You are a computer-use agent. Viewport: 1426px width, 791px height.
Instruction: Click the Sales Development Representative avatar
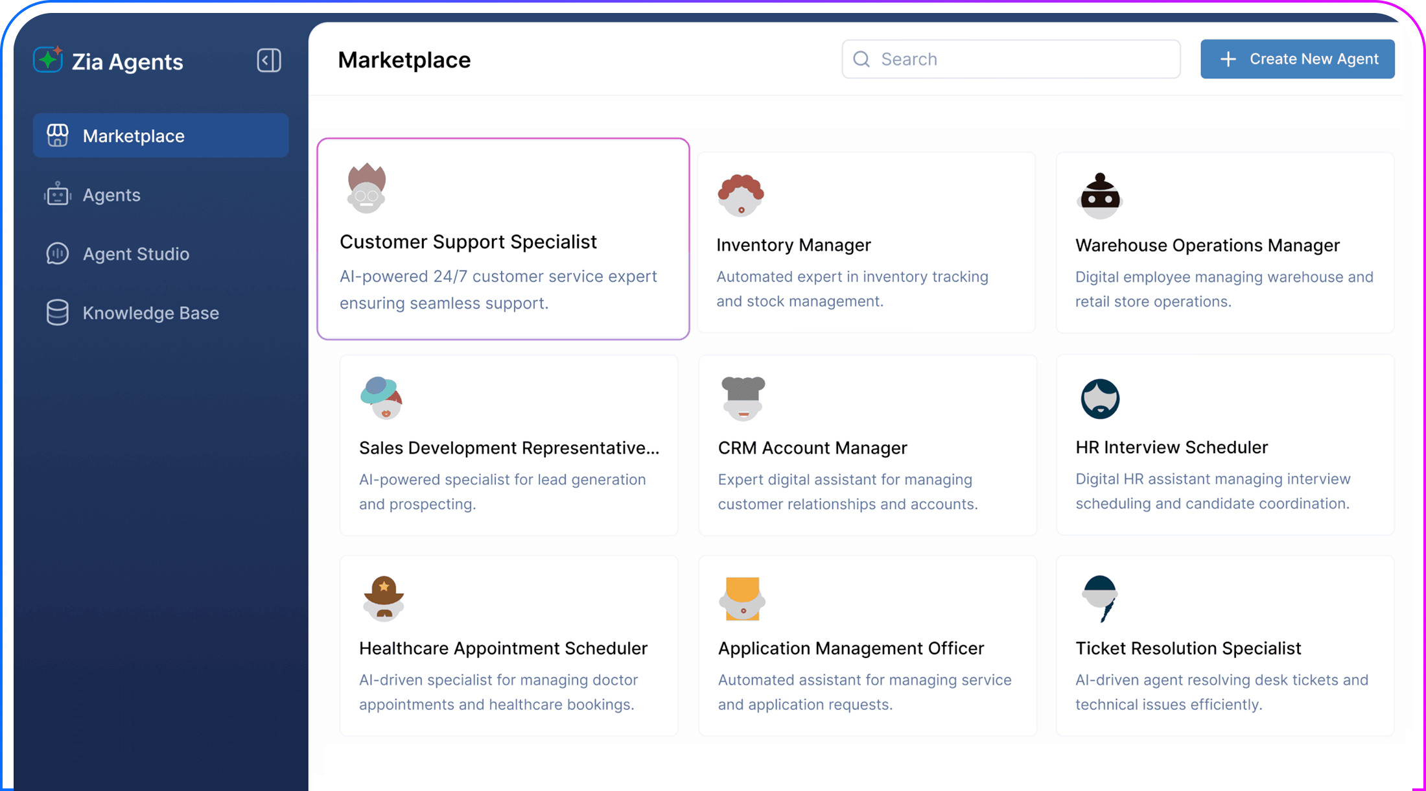(x=382, y=397)
